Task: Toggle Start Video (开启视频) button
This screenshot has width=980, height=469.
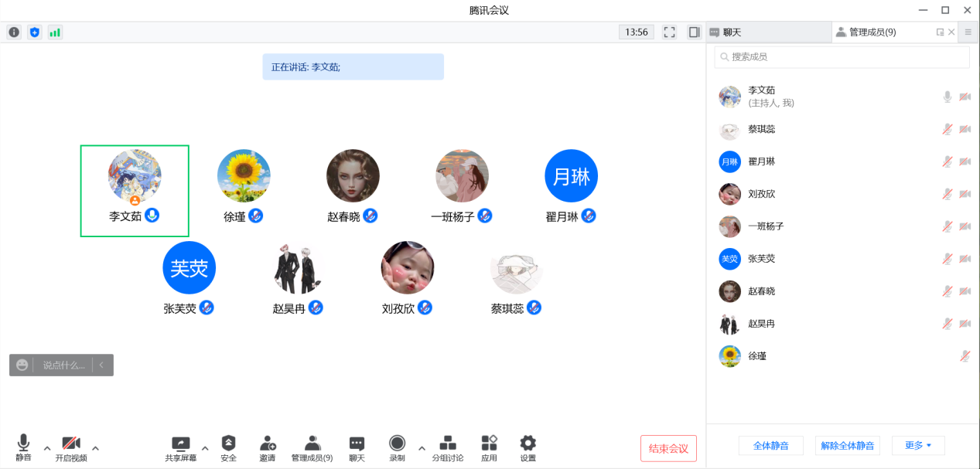Action: (71, 448)
